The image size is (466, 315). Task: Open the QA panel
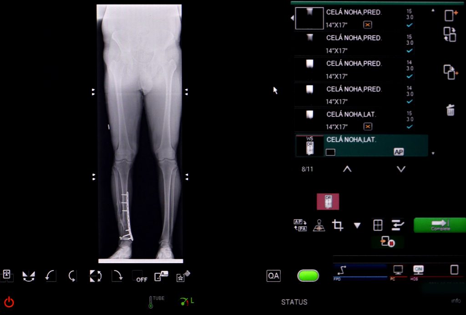(x=273, y=275)
